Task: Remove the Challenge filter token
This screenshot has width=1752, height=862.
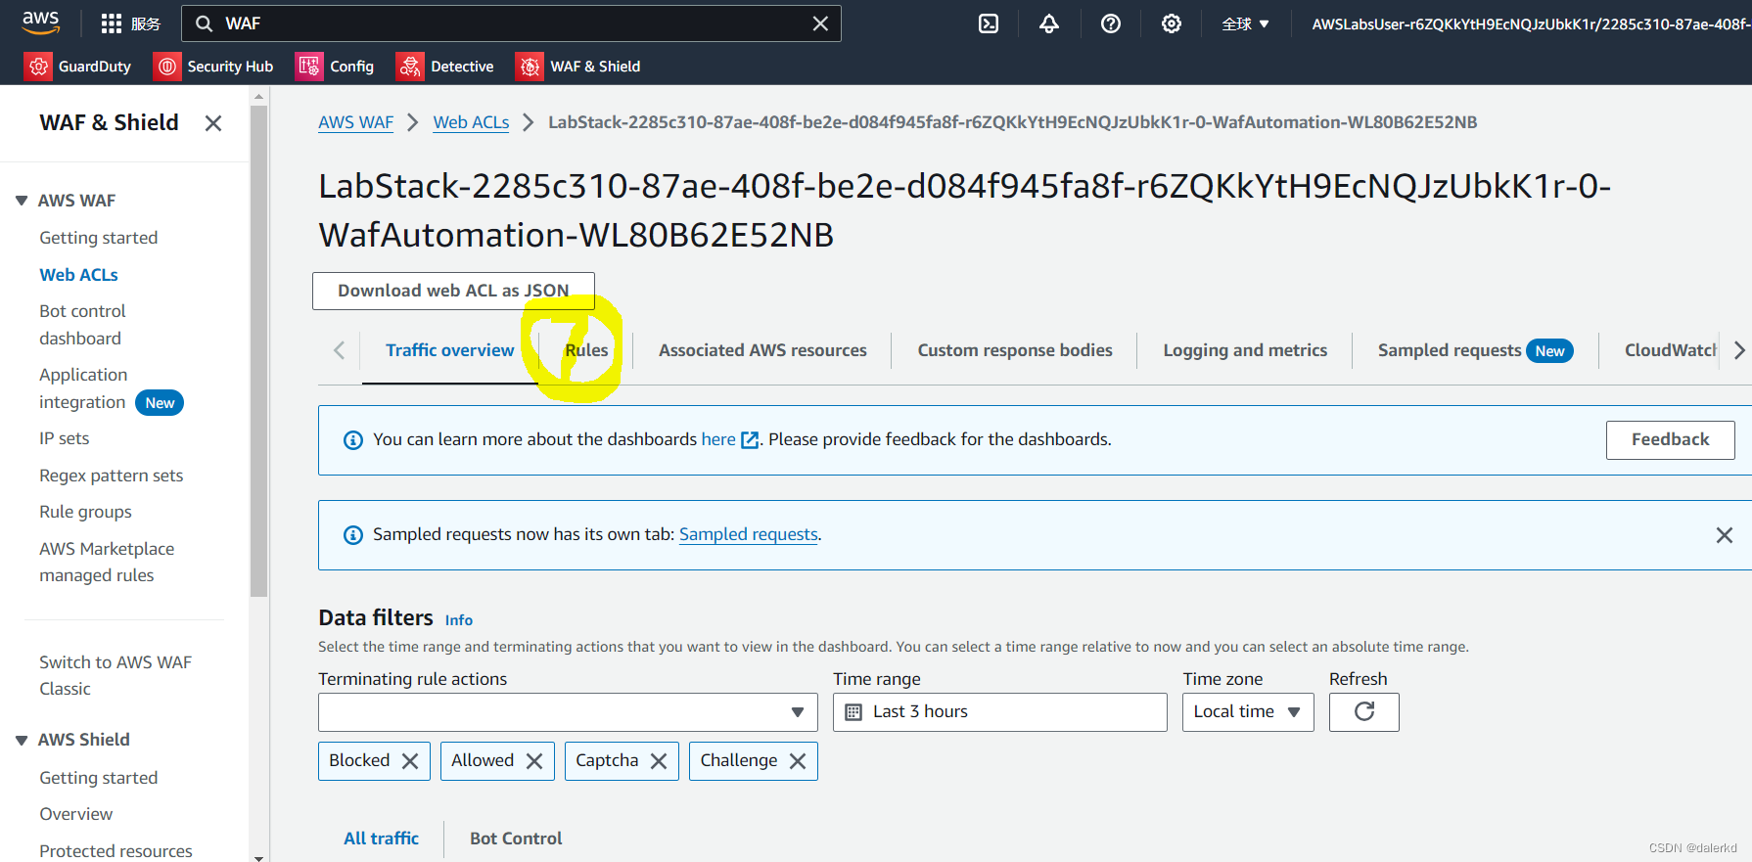Action: click(x=798, y=761)
